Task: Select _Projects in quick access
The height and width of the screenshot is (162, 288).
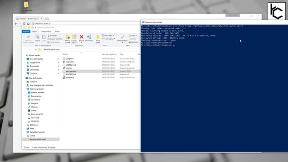Action: point(33,73)
